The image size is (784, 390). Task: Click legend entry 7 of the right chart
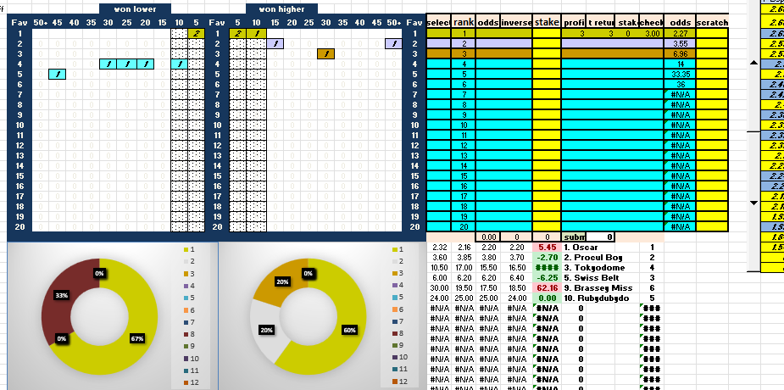point(398,321)
